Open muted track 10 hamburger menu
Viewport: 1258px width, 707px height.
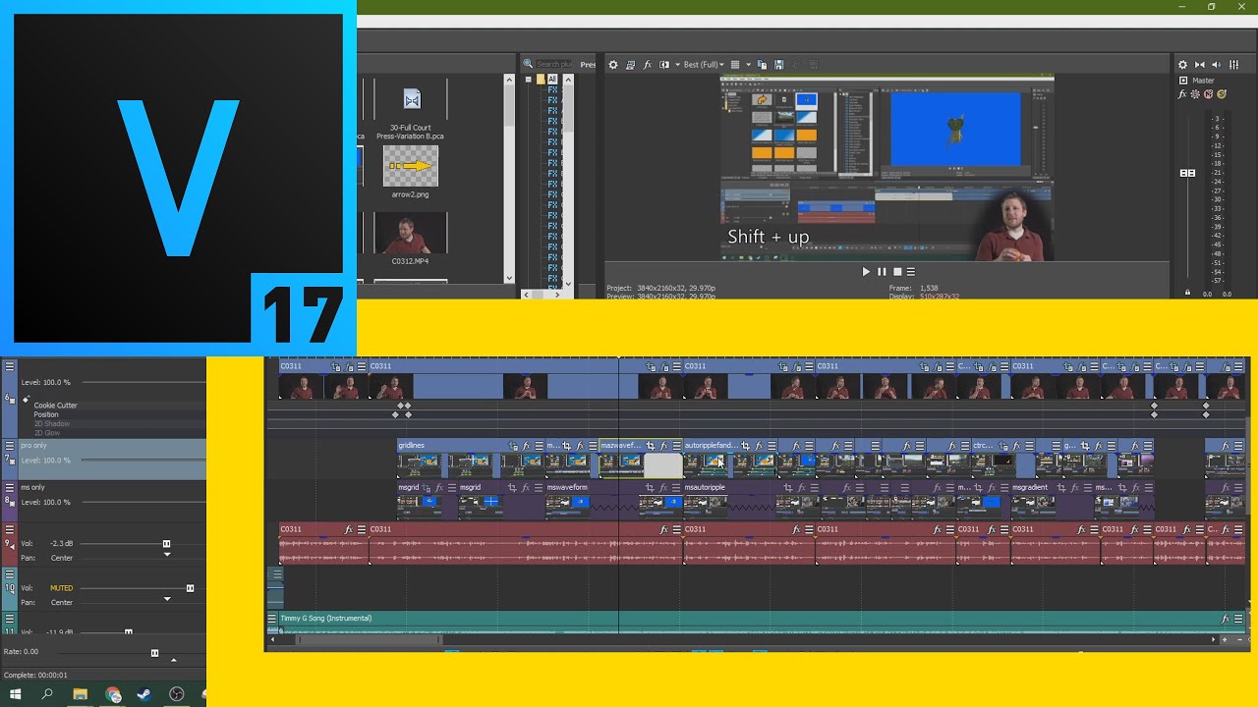10,574
